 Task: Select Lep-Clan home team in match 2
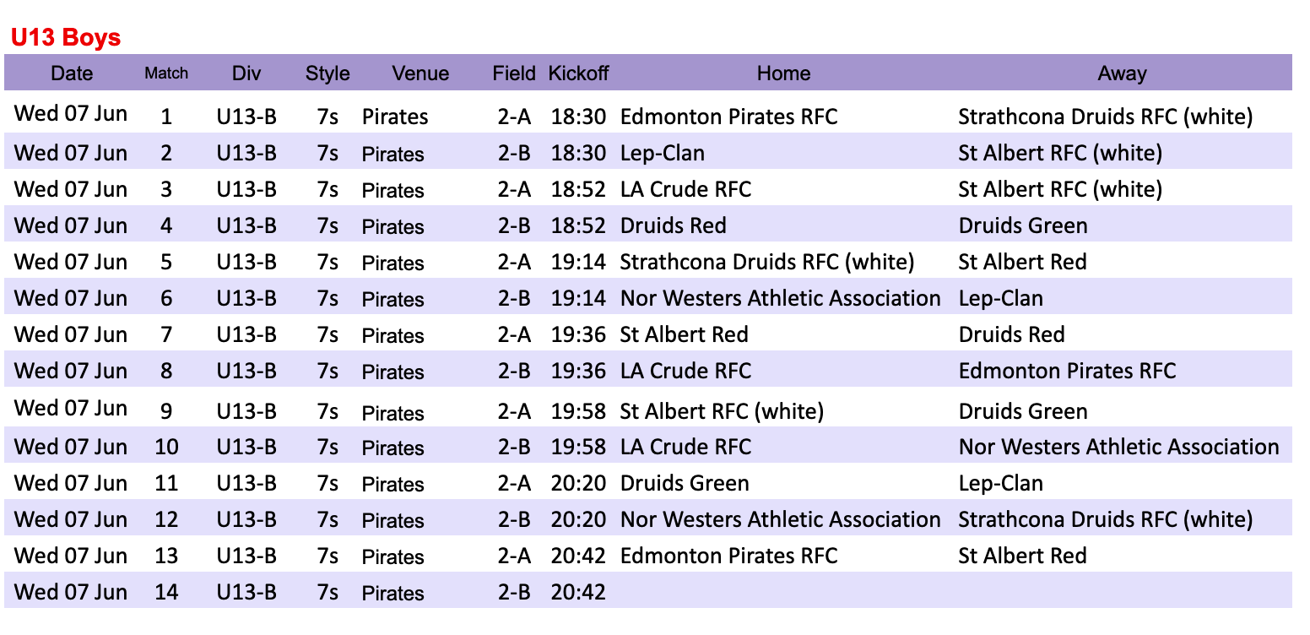[663, 153]
